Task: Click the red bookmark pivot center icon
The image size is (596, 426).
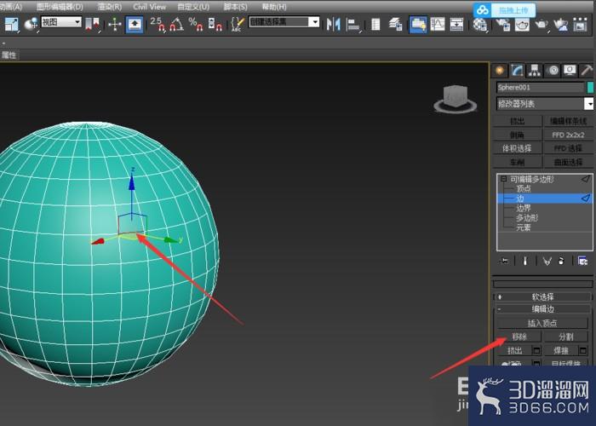Action: 92,25
